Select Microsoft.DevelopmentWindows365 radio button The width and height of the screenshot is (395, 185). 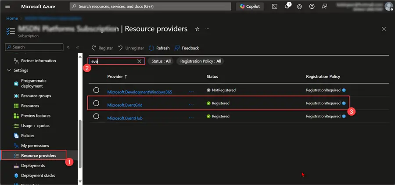(x=96, y=90)
